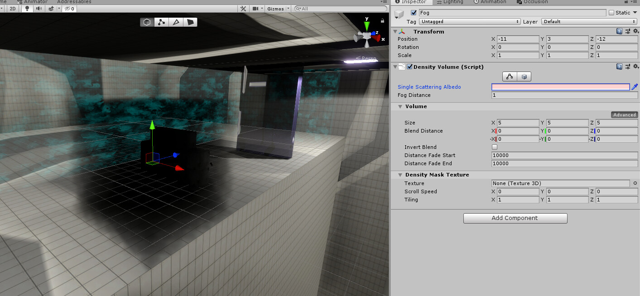This screenshot has width=640, height=296.
Task: Open Density Volume component gear settings
Action: [636, 67]
